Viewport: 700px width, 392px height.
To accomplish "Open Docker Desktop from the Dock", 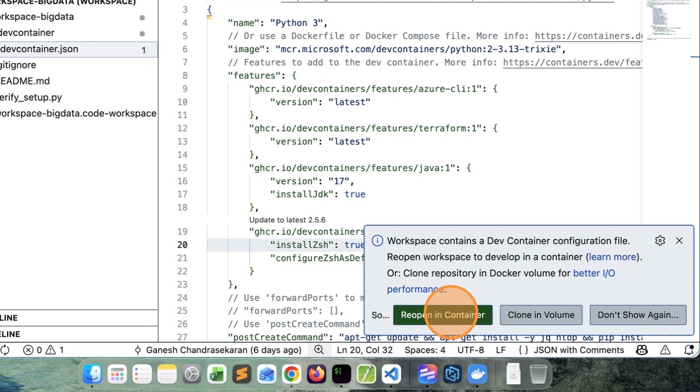I will pos(477,375).
